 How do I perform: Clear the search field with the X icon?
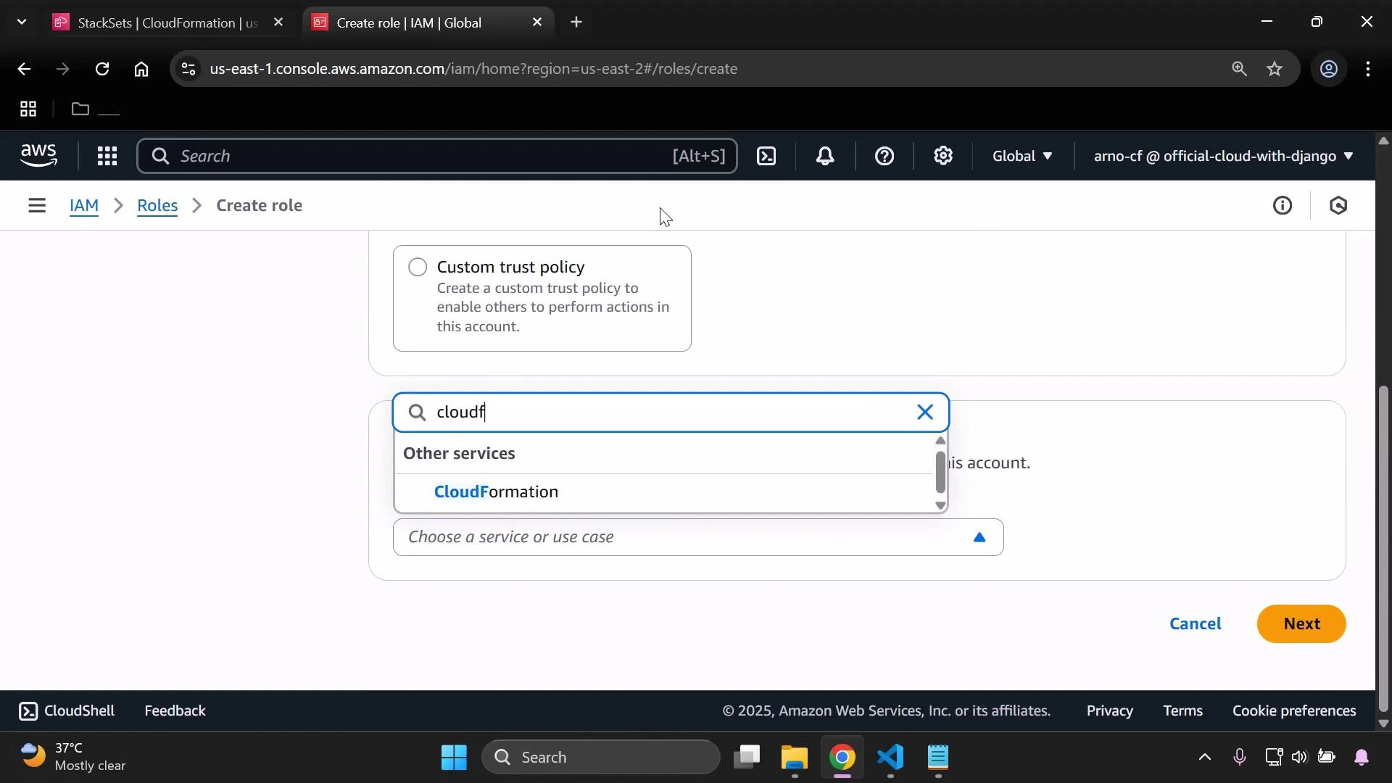[x=924, y=412]
